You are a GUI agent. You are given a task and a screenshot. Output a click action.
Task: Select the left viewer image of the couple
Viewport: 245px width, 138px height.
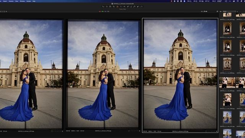click(31, 74)
